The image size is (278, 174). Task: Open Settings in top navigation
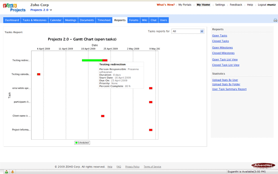(x=220, y=5)
